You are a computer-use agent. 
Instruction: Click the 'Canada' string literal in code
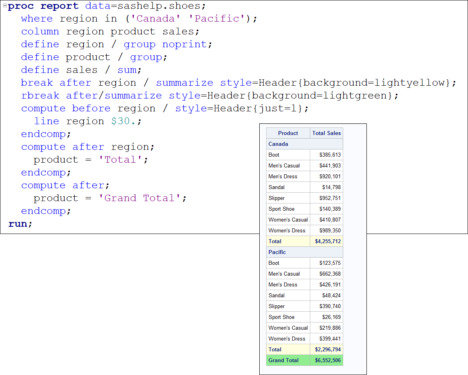155,19
